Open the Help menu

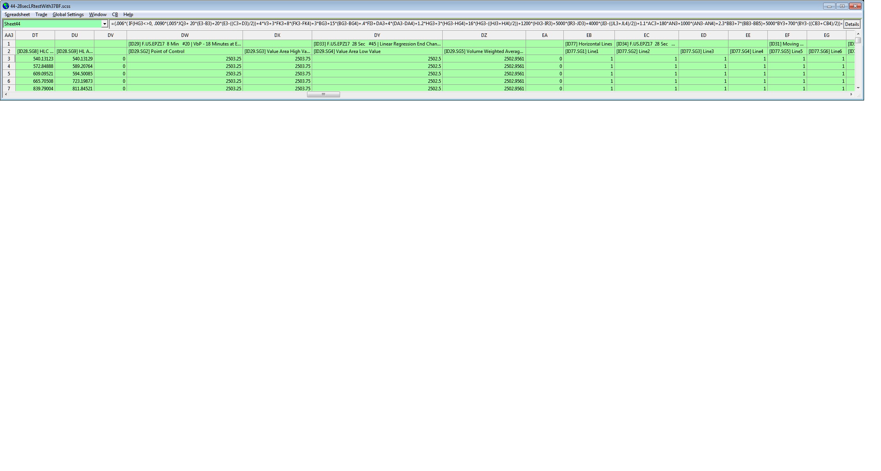click(x=128, y=15)
